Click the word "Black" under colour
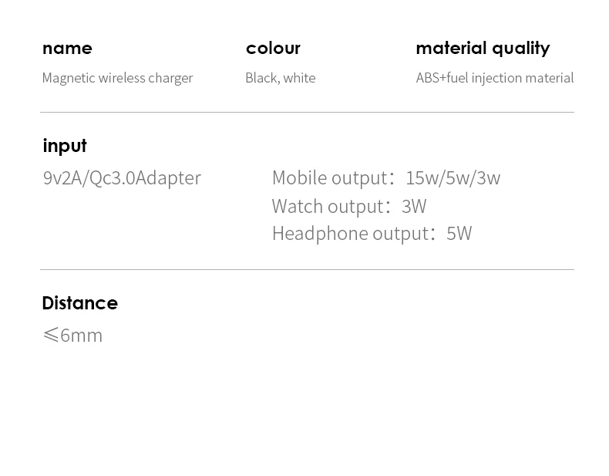The image size is (609, 476). [x=261, y=78]
